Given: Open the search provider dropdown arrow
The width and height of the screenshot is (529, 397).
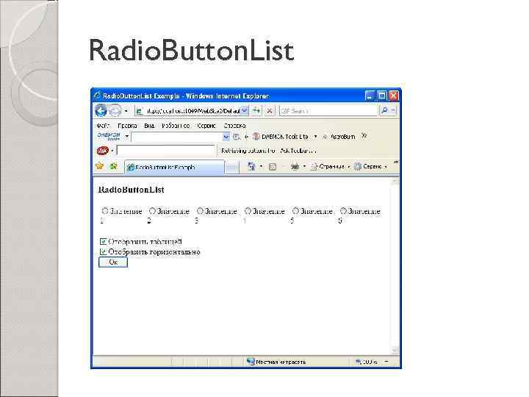Looking at the screenshot, I should (392, 110).
